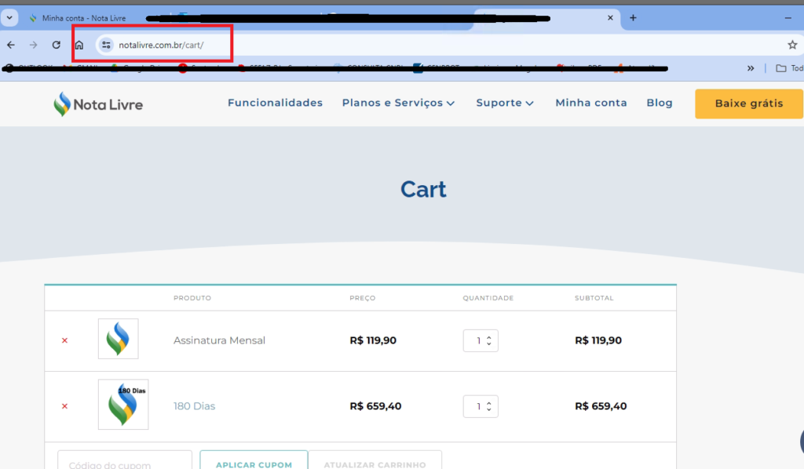Expand the Planos e Serviços menu
804x469 pixels.
[398, 103]
